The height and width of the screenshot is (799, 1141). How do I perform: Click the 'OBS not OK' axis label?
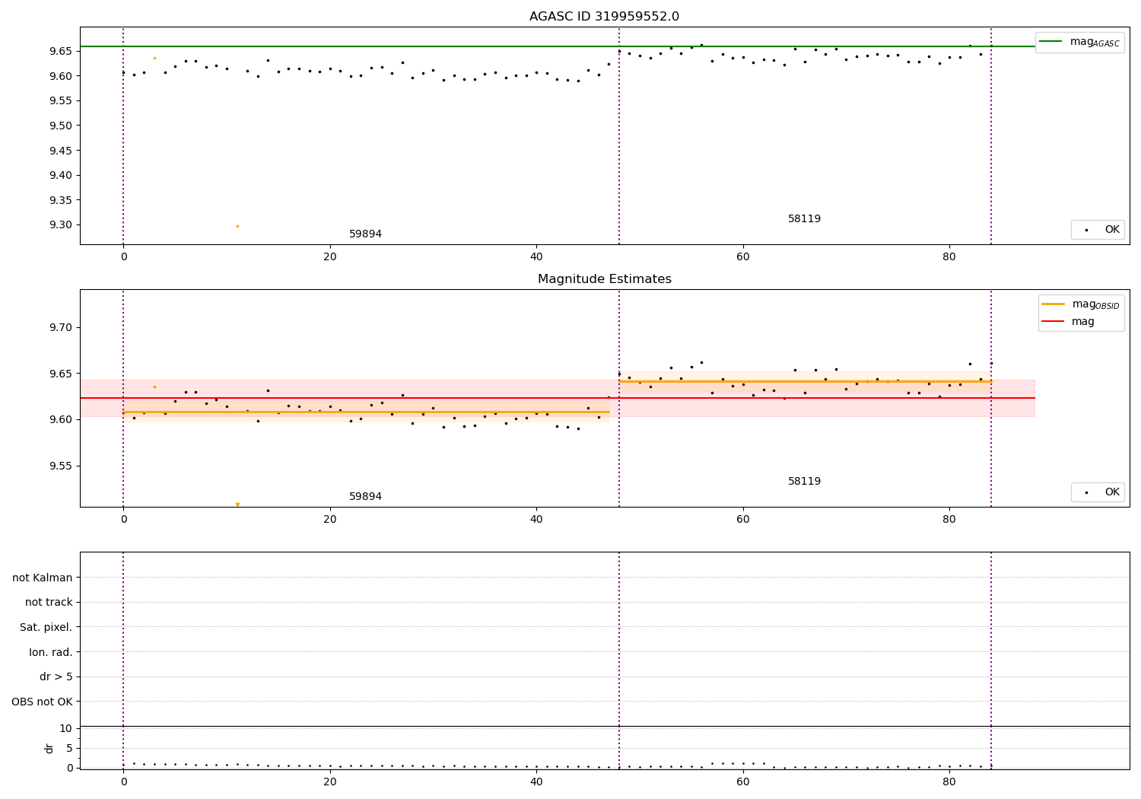tap(42, 702)
